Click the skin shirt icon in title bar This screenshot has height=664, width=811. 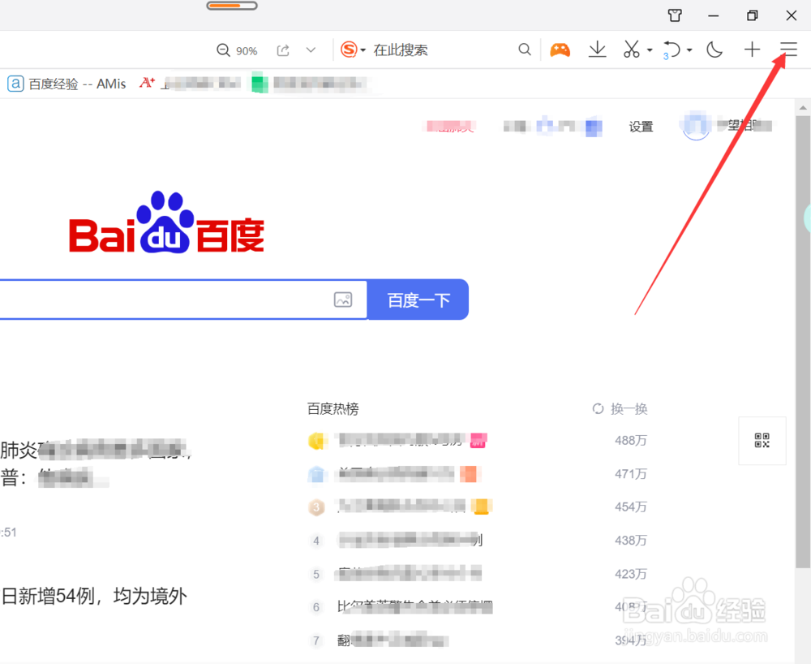point(675,15)
